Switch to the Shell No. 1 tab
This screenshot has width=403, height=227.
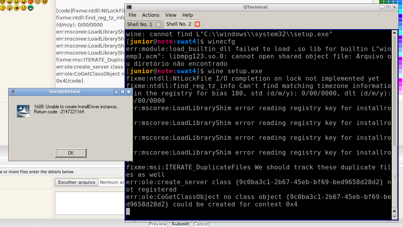tap(140, 25)
